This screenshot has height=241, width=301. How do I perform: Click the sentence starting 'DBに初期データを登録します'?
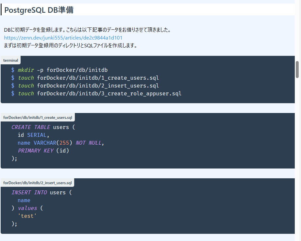point(88,30)
